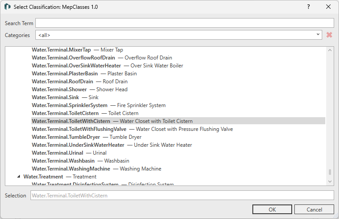Click the Selection text field
The height and width of the screenshot is (219, 339).
pos(182,196)
